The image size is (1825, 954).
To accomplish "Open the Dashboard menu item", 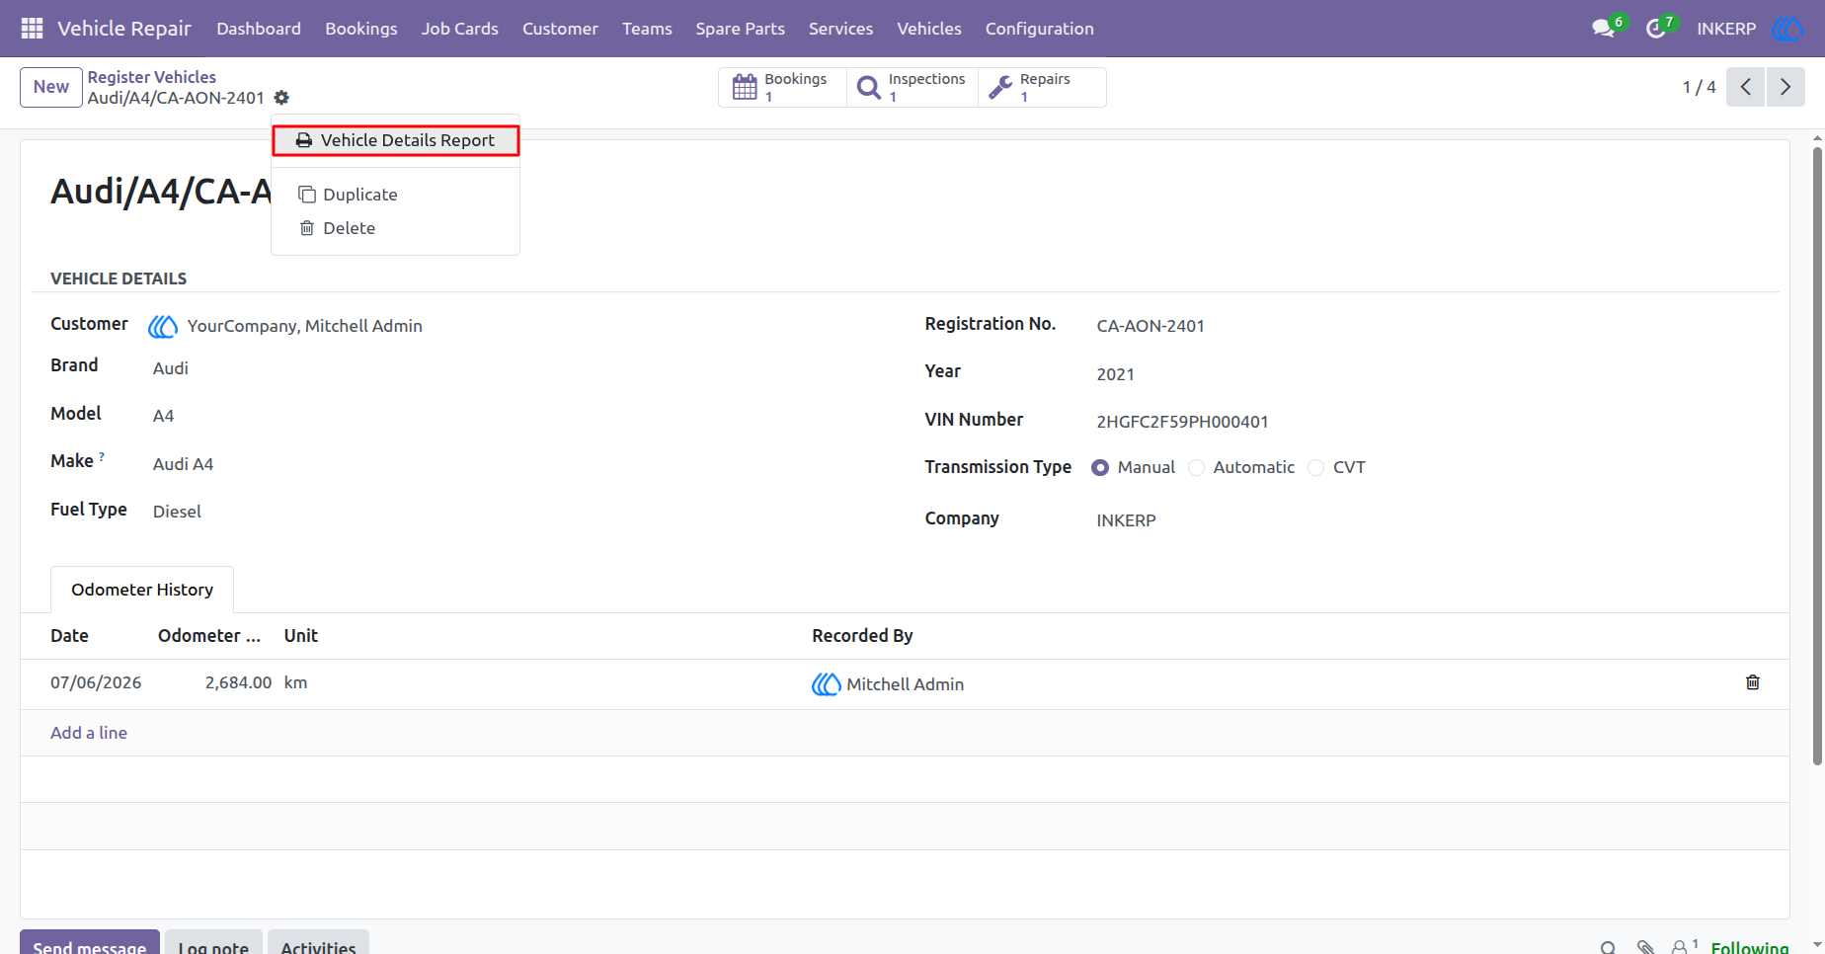I will coord(259,29).
